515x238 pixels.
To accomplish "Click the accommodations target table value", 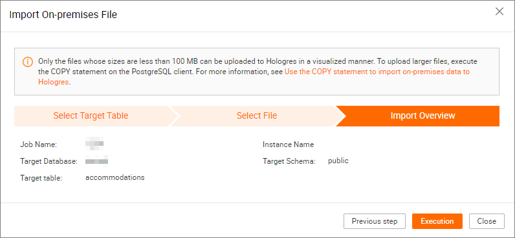I will pyautogui.click(x=115, y=177).
